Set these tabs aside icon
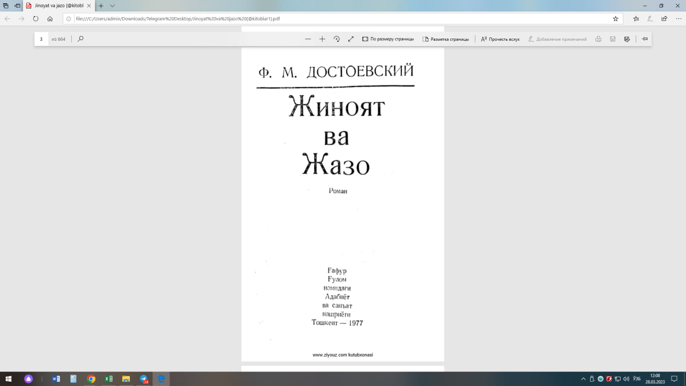Image resolution: width=686 pixels, height=386 pixels. click(17, 5)
